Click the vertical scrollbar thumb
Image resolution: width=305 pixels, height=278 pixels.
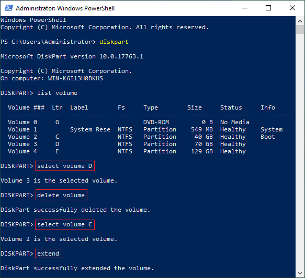(300, 29)
